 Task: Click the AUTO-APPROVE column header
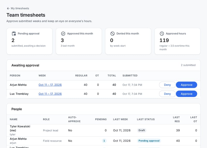coord(74,119)
